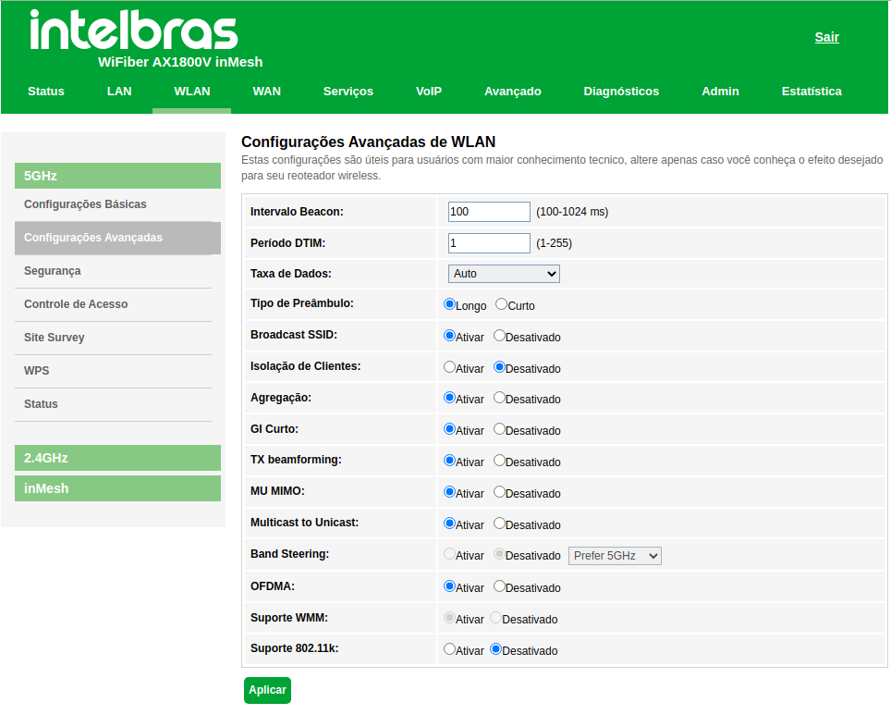Enable Isolação de Clientes with Ativar
Viewport: 891px width, 727px height.
pos(449,367)
